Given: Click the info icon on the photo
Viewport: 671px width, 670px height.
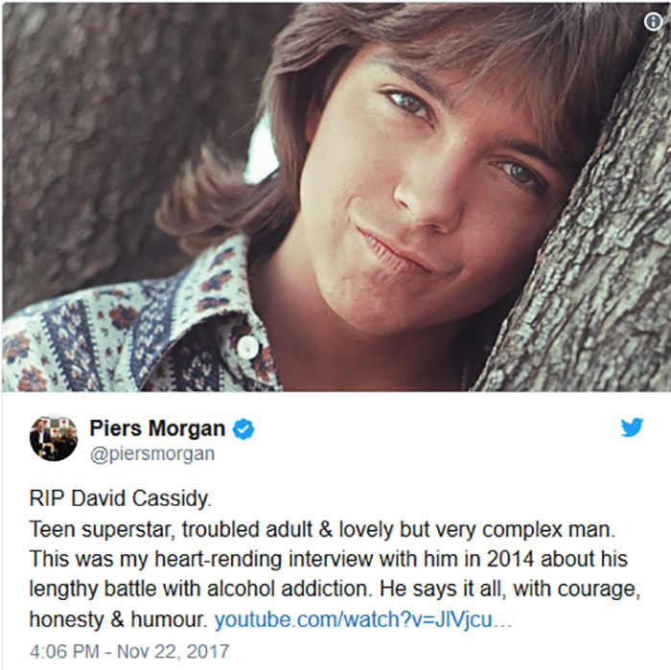Looking at the screenshot, I should (x=653, y=21).
